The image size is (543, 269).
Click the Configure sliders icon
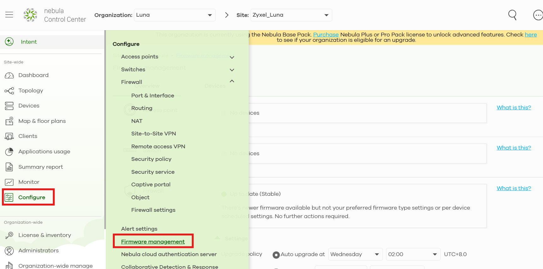tap(9, 197)
